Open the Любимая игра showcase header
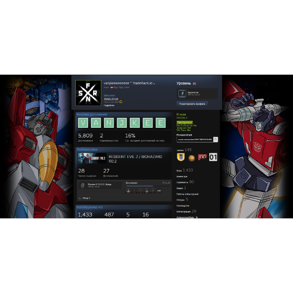 (87, 150)
